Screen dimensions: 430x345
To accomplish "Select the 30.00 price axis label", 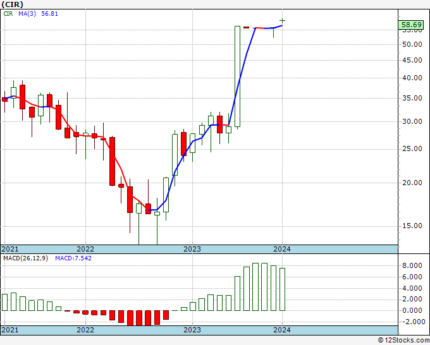I will click(x=412, y=121).
